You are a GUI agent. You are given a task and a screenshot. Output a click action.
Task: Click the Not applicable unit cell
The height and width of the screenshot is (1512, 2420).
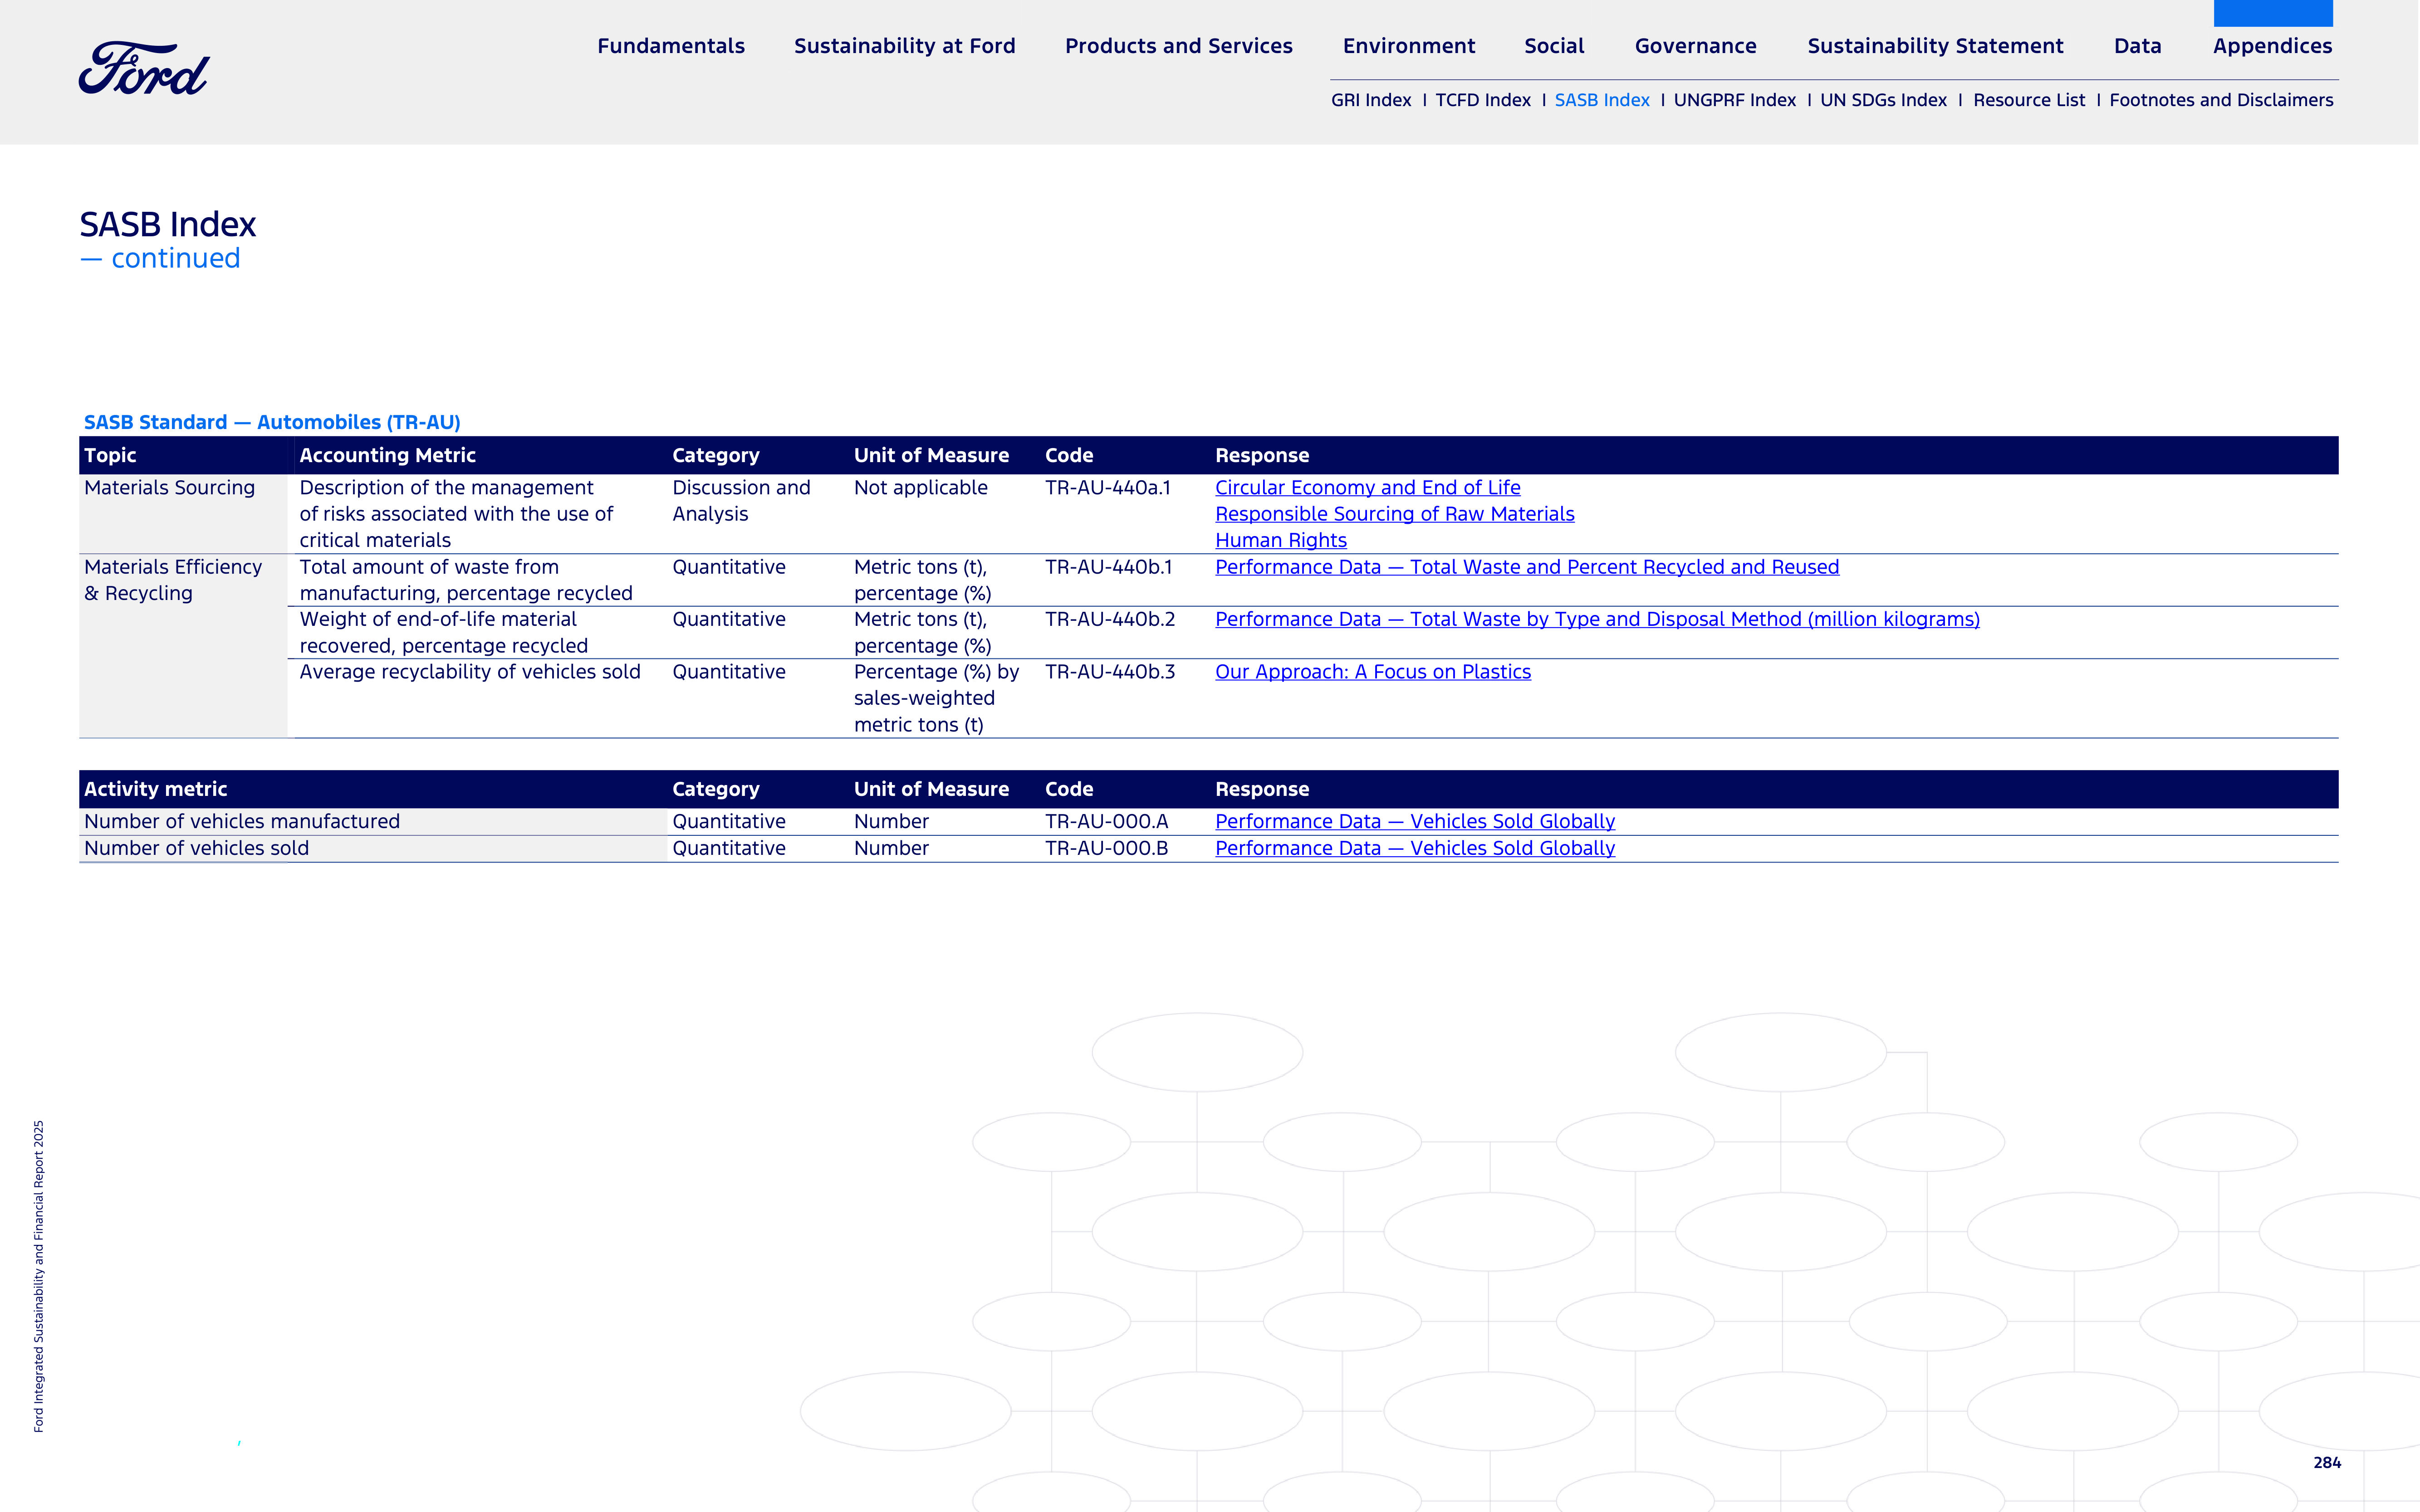pyautogui.click(x=921, y=488)
